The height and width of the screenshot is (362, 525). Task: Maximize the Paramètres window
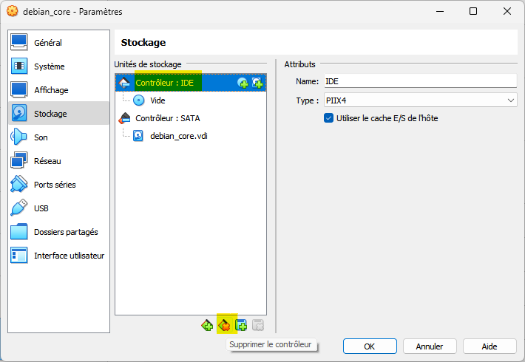473,11
